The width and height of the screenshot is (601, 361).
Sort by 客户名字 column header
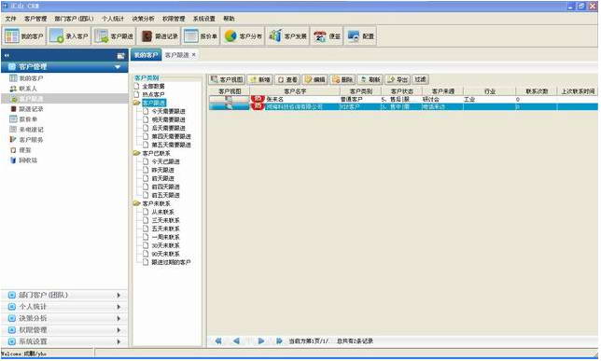(295, 91)
